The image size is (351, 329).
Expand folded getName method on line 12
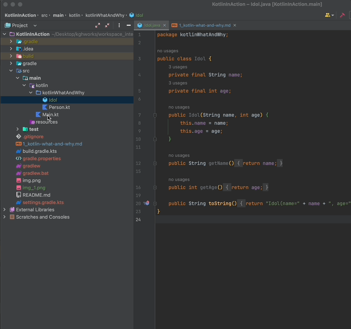click(x=155, y=163)
